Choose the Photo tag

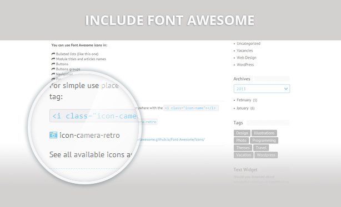(x=241, y=141)
